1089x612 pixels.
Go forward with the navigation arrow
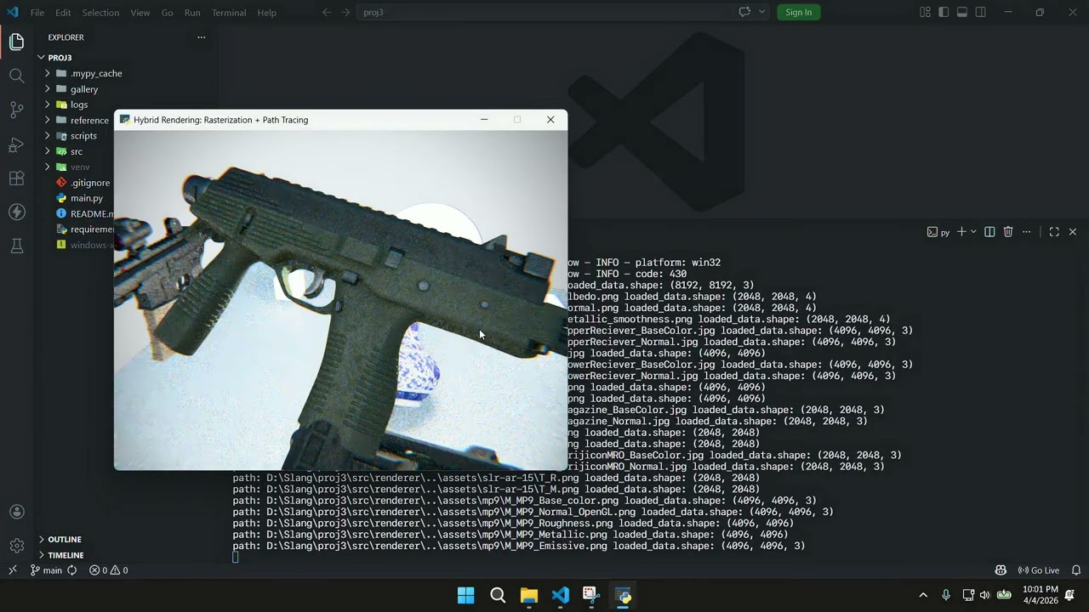(345, 12)
